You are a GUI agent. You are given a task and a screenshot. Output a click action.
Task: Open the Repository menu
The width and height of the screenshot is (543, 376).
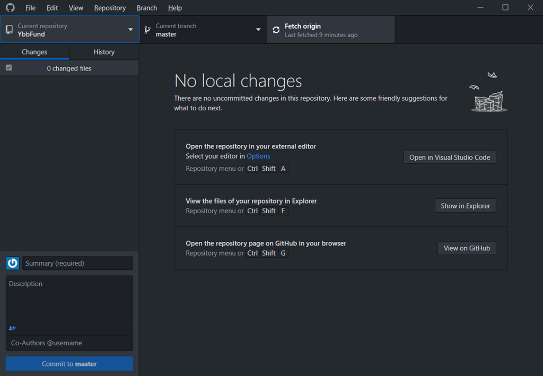coord(110,8)
